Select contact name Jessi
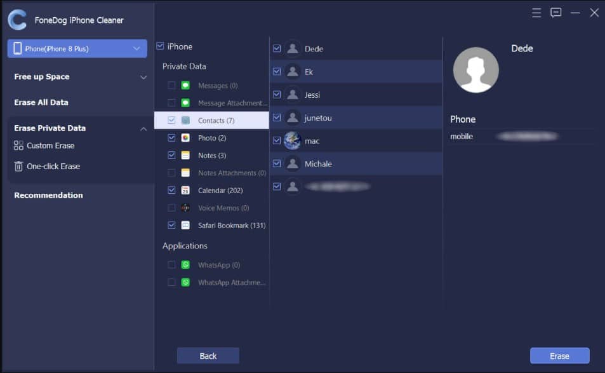Image resolution: width=605 pixels, height=373 pixels. pyautogui.click(x=312, y=95)
